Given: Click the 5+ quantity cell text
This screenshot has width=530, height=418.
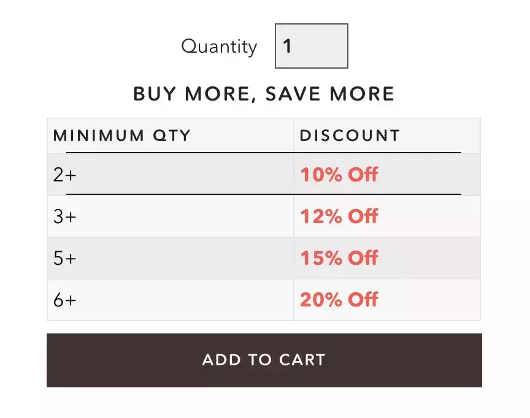Looking at the screenshot, I should (64, 258).
